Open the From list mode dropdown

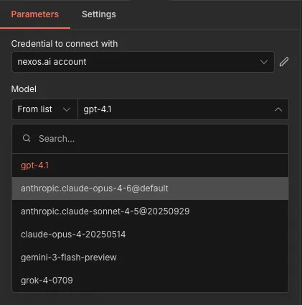tap(44, 109)
